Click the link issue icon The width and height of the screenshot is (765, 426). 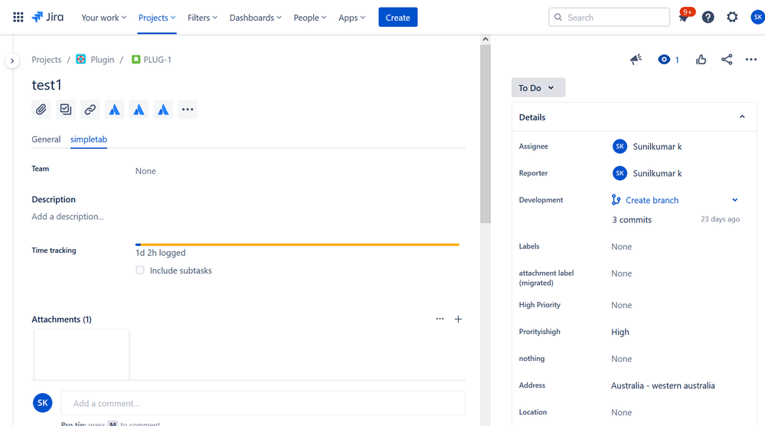pos(90,110)
